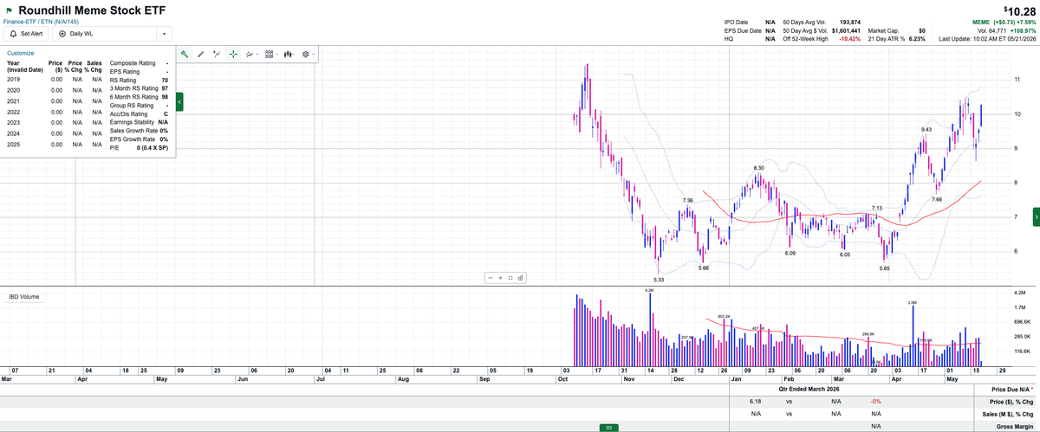Click the fit-to-screen brackets icon
1040x432 pixels.
coord(510,278)
